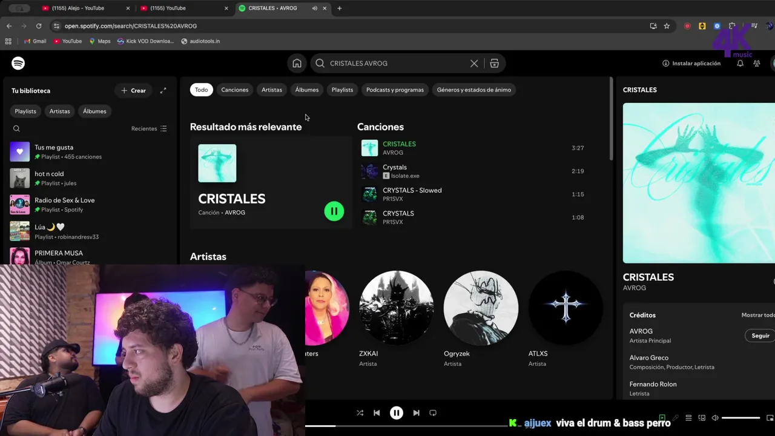The height and width of the screenshot is (436, 775).
Task: Open Ogryzek artist profile picture
Action: (x=481, y=308)
